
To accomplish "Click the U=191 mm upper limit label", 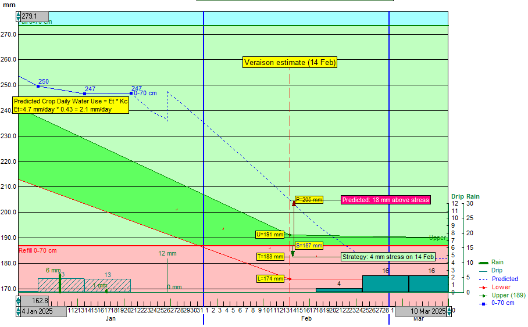I will pos(270,235).
